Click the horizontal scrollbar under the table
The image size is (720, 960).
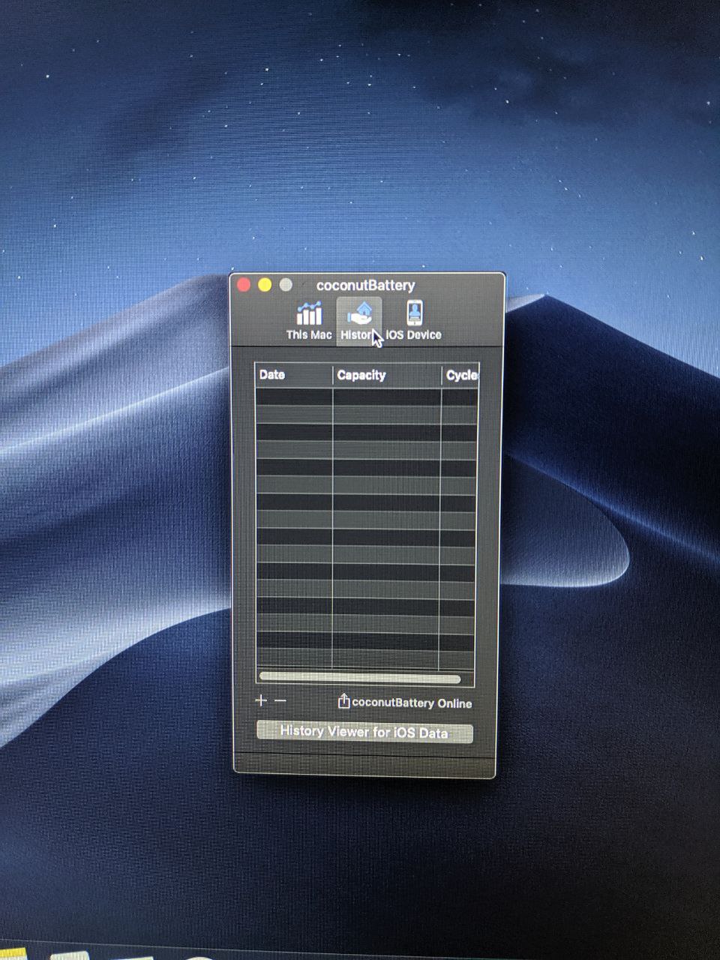(x=360, y=678)
